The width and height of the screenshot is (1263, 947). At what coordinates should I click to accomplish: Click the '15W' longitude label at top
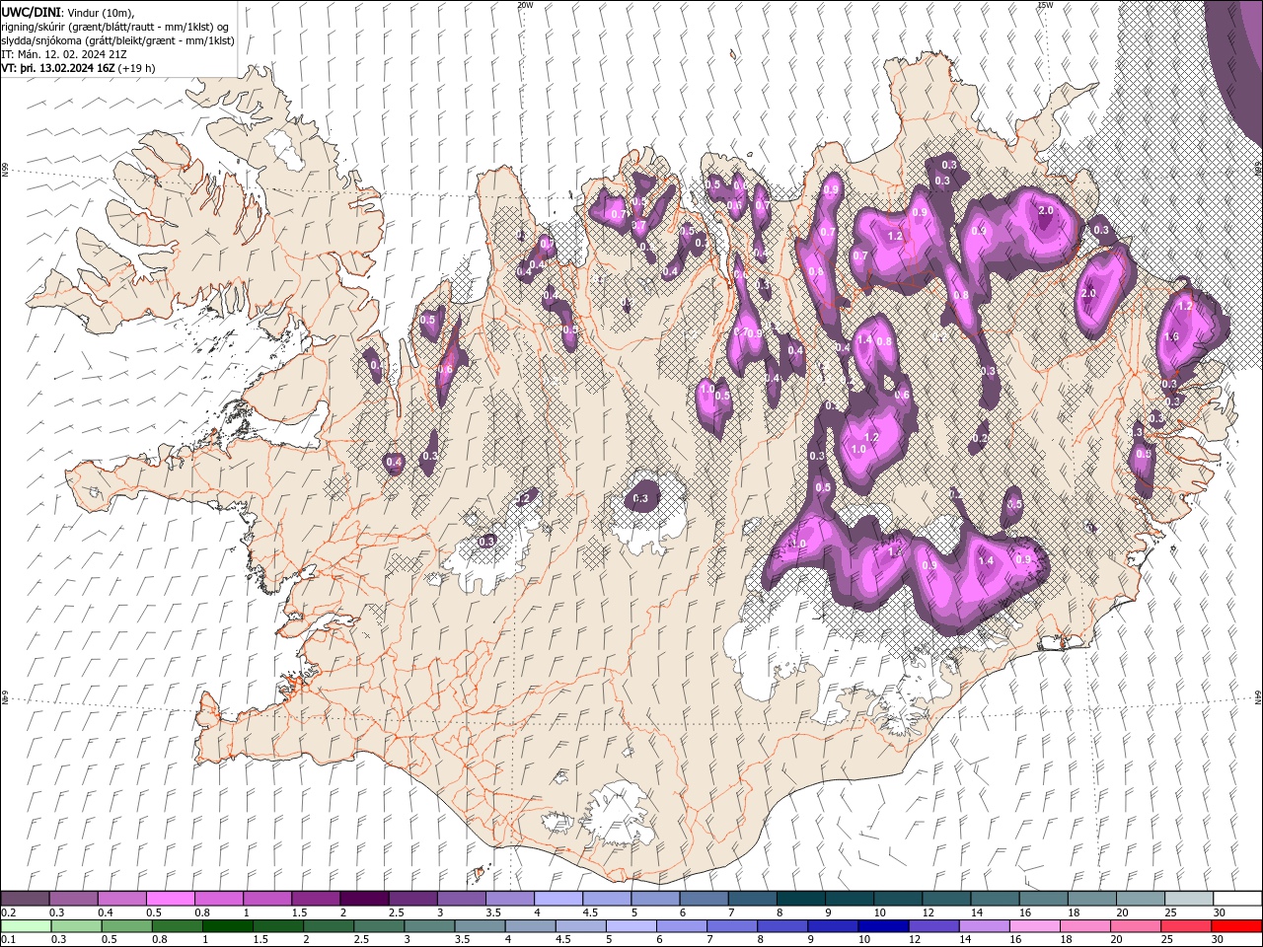click(x=1045, y=5)
